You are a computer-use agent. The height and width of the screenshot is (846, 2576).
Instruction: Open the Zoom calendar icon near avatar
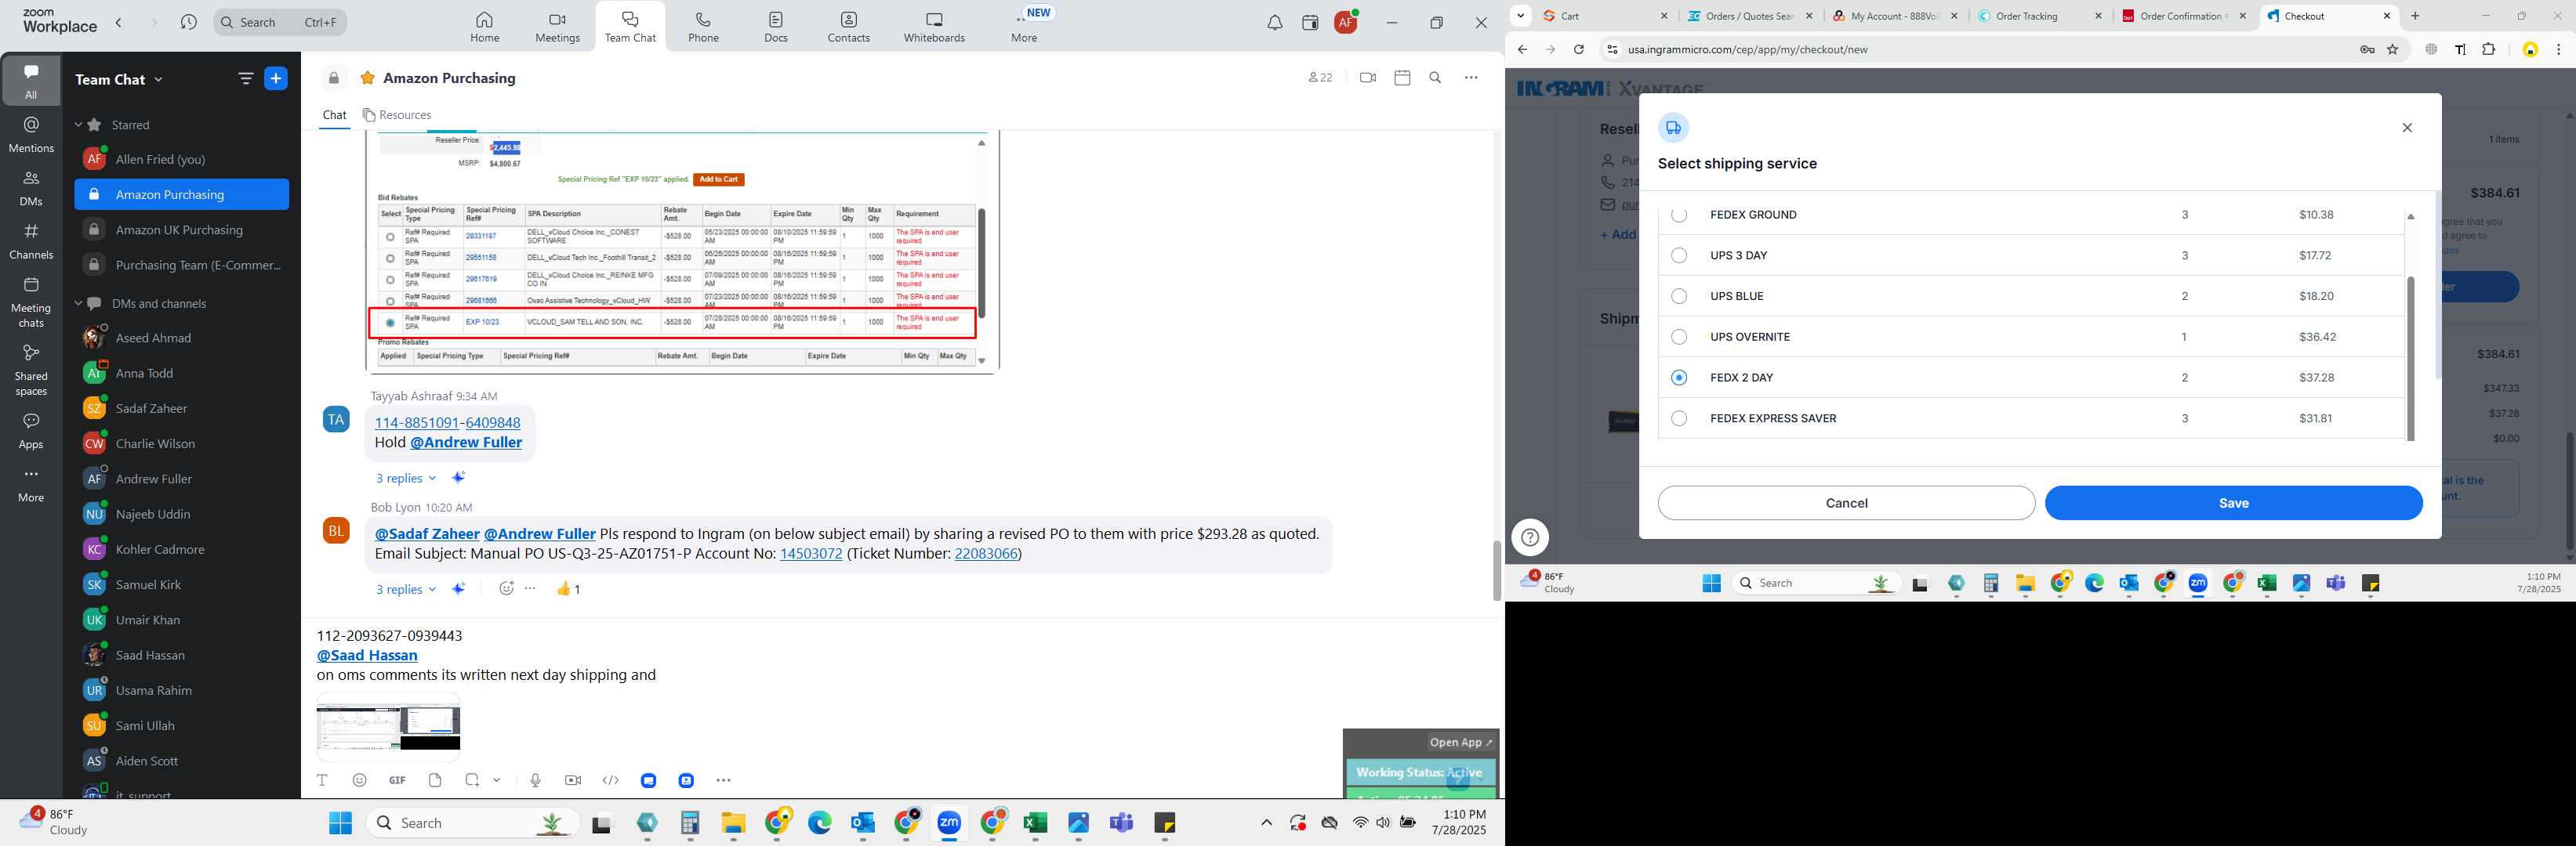(1310, 23)
